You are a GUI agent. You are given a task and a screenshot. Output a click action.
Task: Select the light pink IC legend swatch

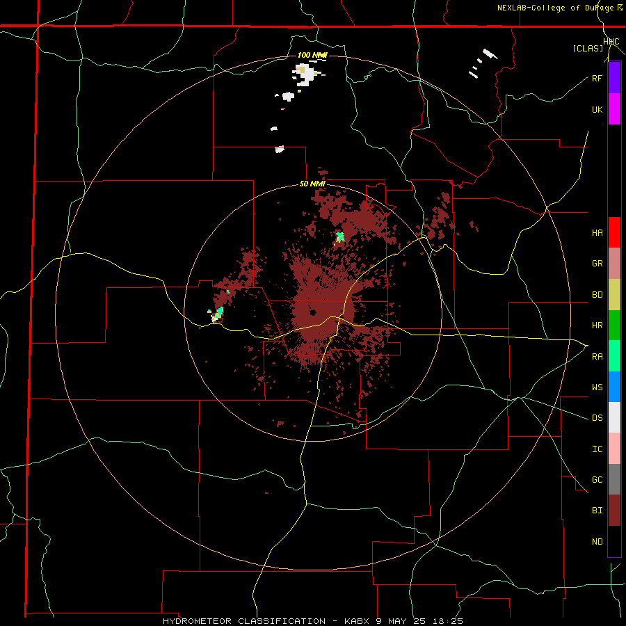click(614, 449)
